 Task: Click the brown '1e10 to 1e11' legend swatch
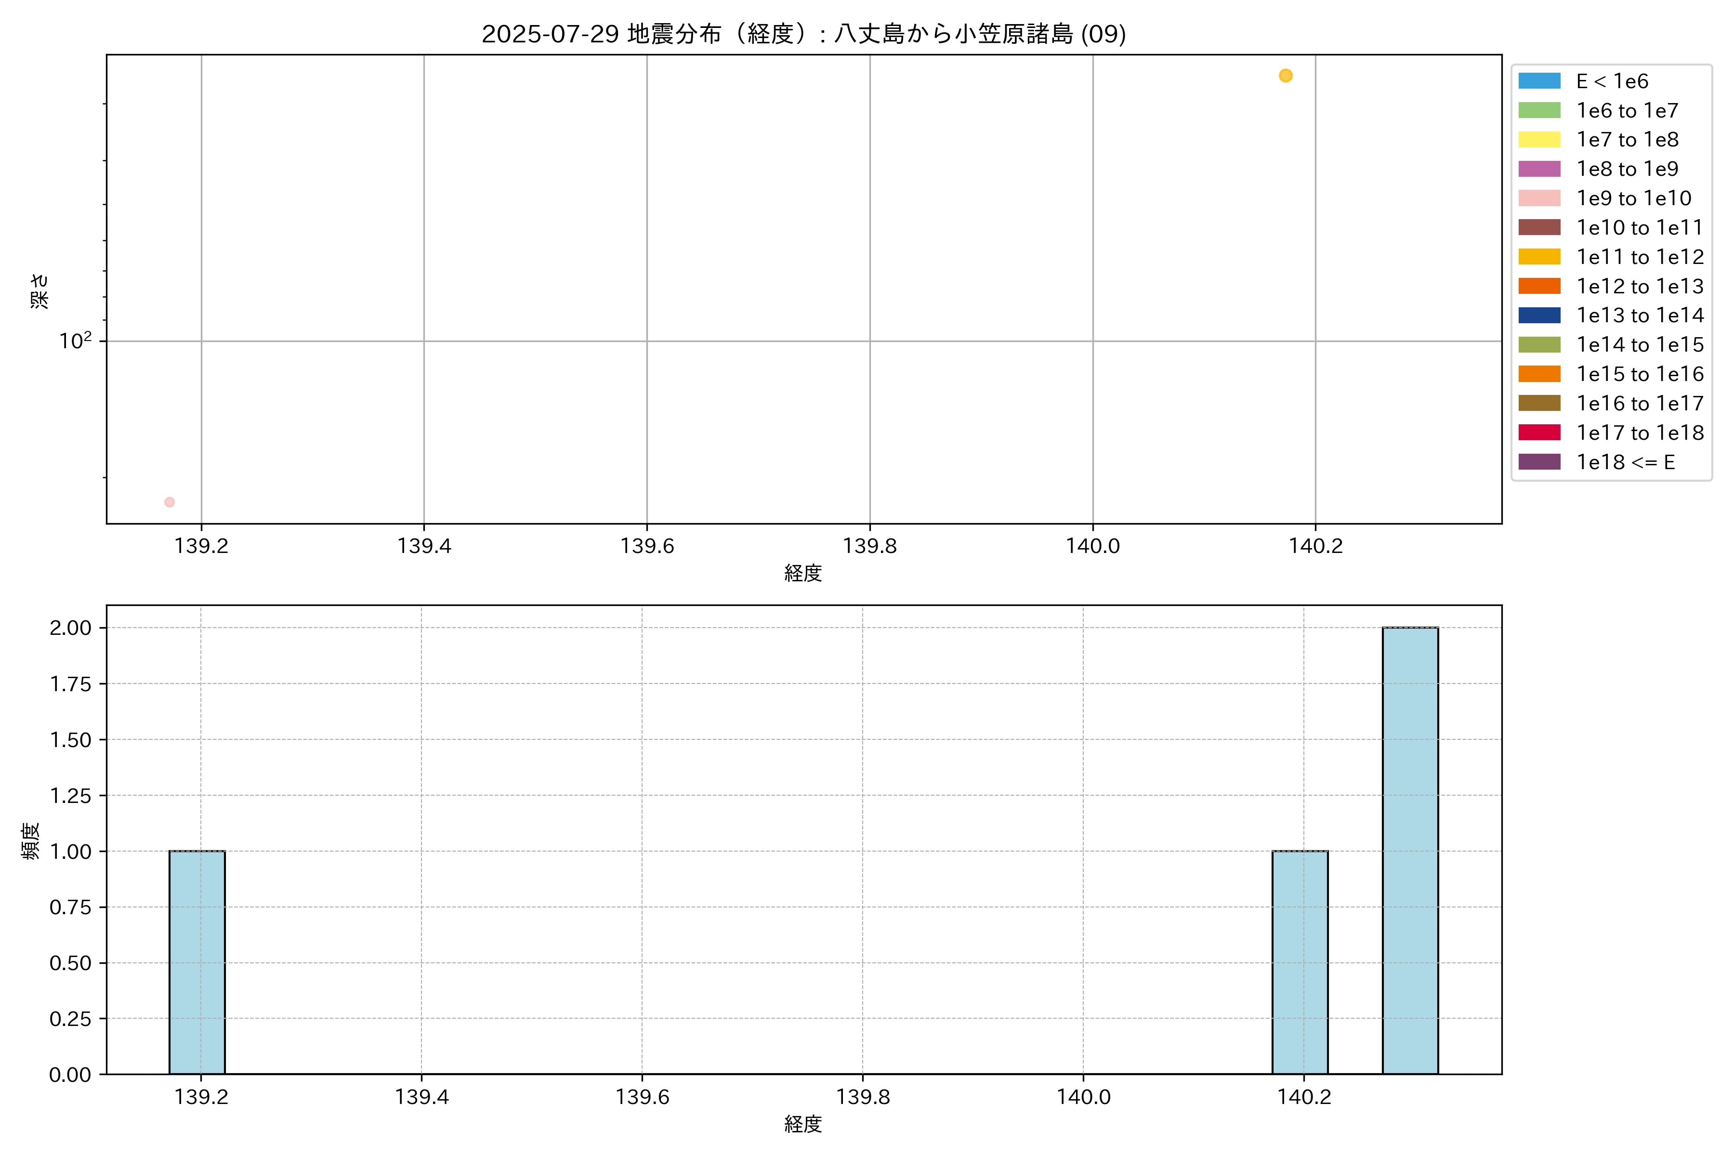1539,227
